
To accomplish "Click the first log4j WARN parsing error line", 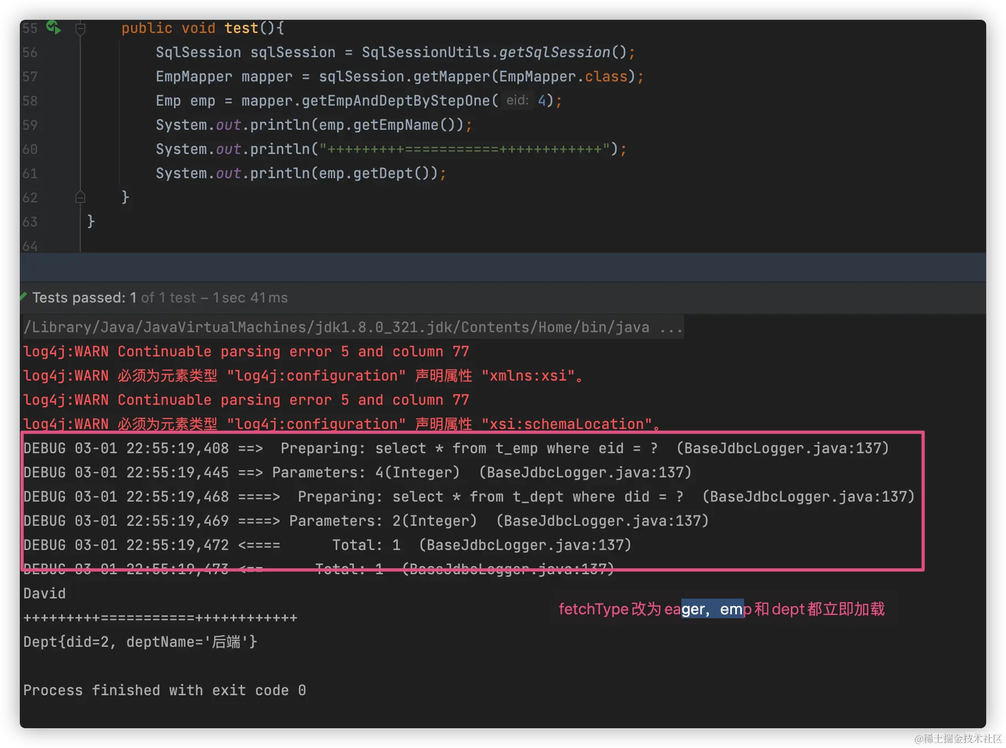I will pyautogui.click(x=246, y=351).
